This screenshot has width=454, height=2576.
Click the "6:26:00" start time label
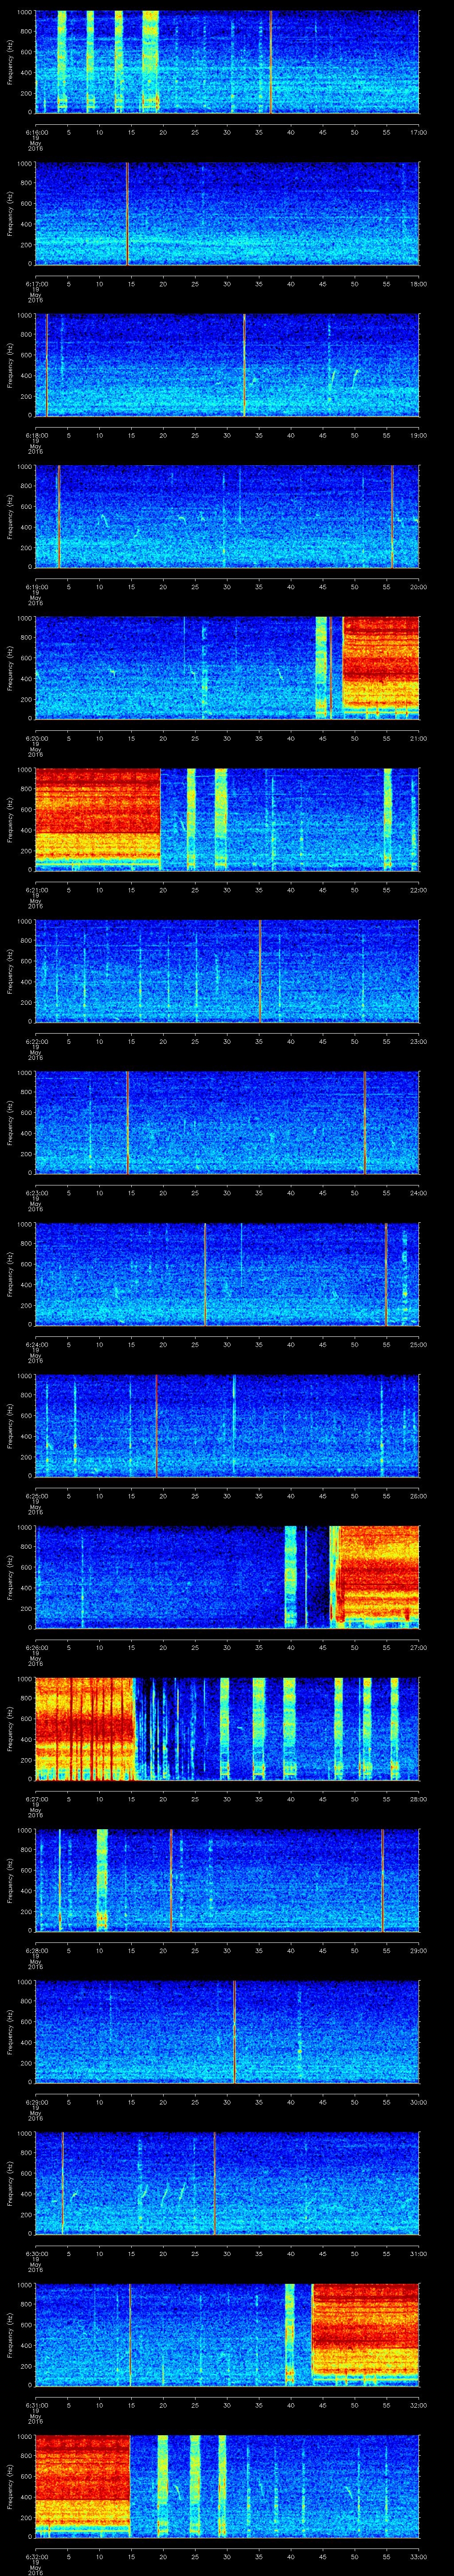coord(36,1647)
